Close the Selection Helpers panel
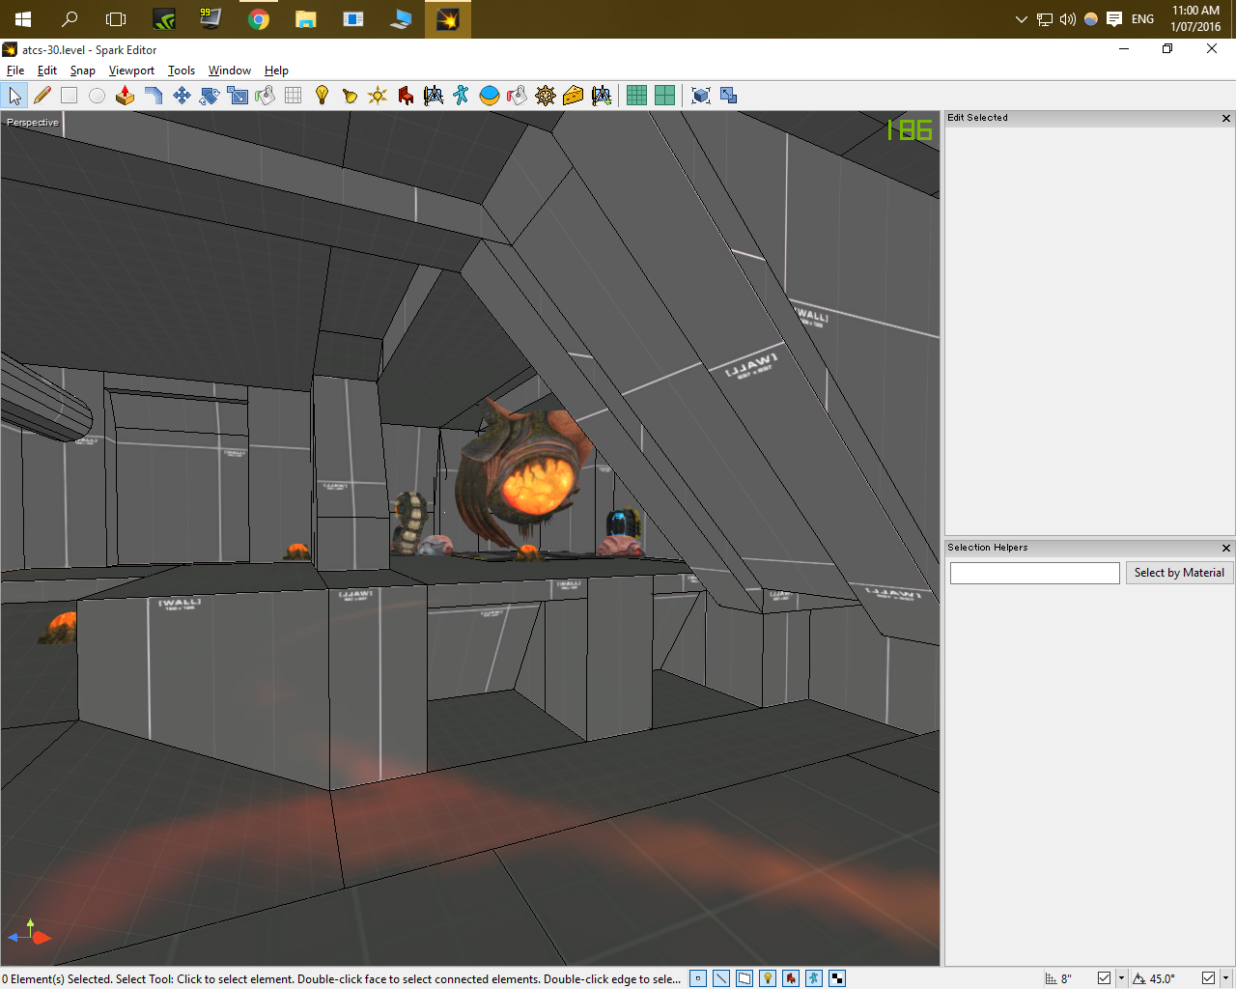This screenshot has width=1236, height=989. [1226, 548]
